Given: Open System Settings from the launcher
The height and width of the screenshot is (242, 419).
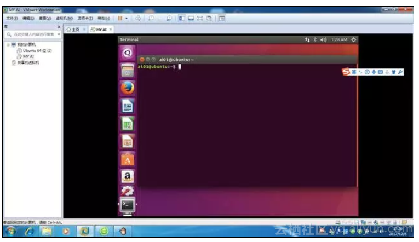Looking at the screenshot, I should coord(128,191).
